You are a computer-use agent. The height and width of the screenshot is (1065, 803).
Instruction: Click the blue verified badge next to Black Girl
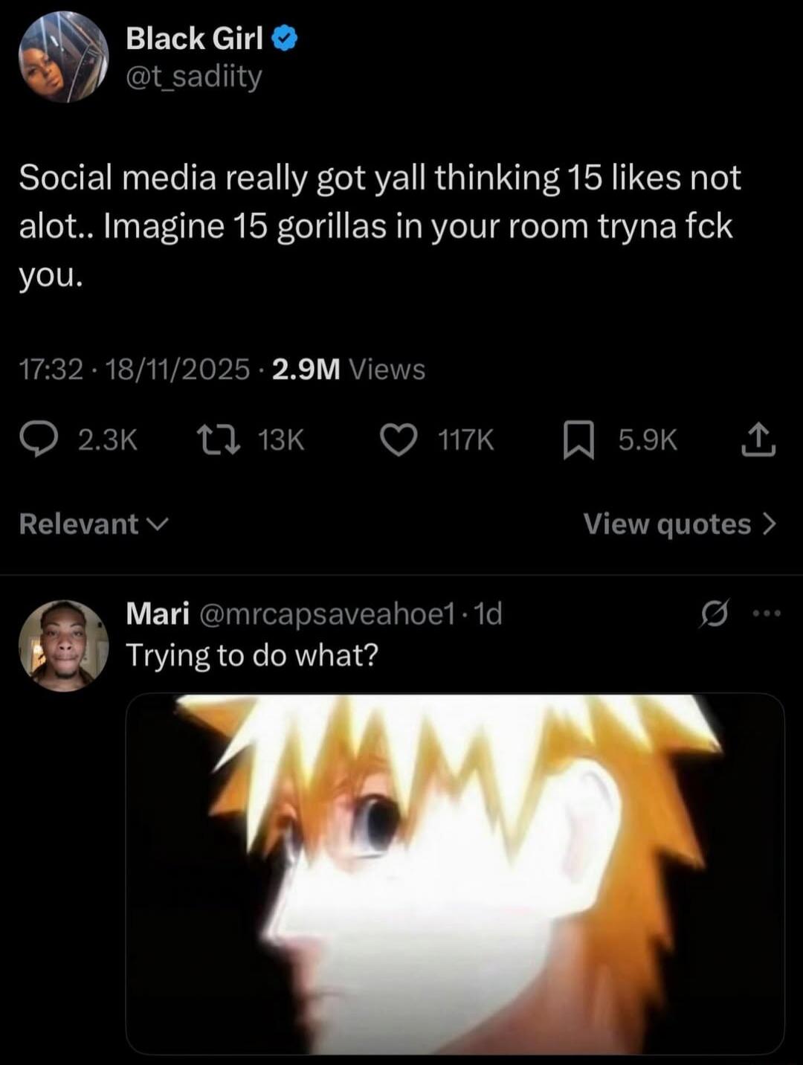click(286, 38)
